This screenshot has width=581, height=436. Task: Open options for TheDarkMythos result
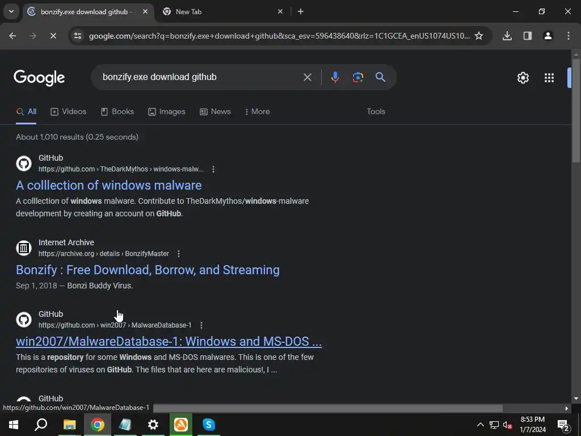tap(213, 169)
